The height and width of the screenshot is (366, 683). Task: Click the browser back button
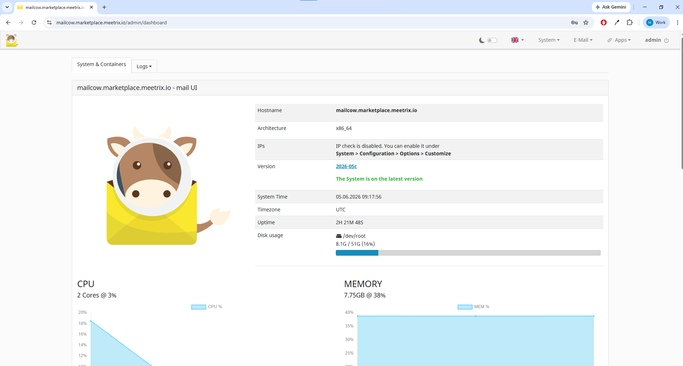pyautogui.click(x=8, y=22)
